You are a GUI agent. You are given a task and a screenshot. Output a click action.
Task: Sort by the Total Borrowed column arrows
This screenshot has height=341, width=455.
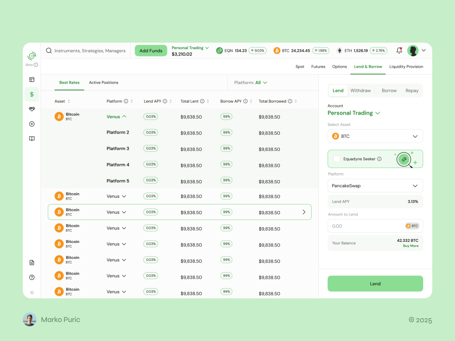(x=296, y=101)
